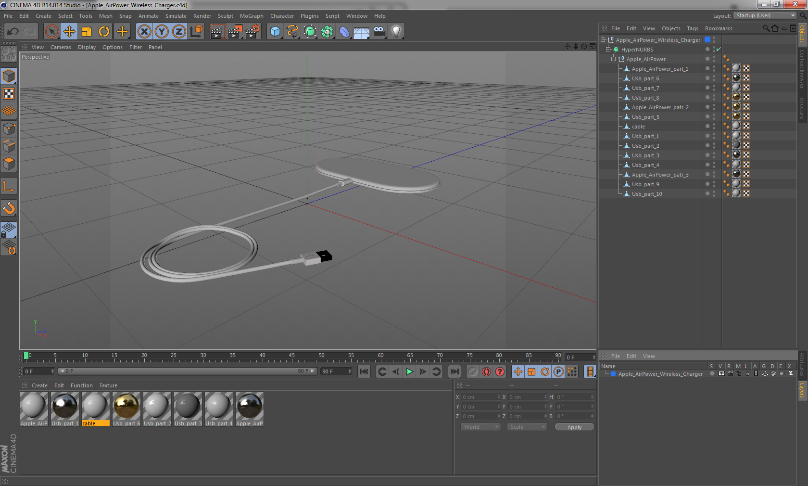Toggle Z axis lock
808x486 pixels.
click(179, 32)
